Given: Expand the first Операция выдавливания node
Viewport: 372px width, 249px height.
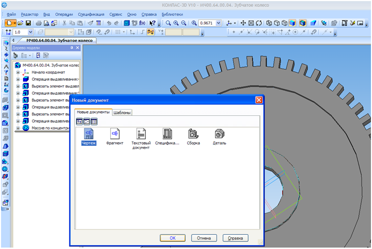Looking at the screenshot, I should [18, 79].
